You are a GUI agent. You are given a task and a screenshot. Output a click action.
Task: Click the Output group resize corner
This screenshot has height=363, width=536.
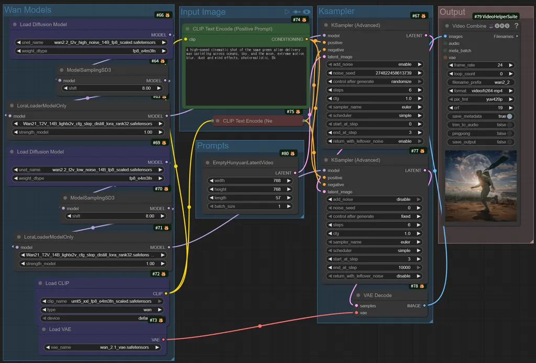pyautogui.click(x=532, y=241)
